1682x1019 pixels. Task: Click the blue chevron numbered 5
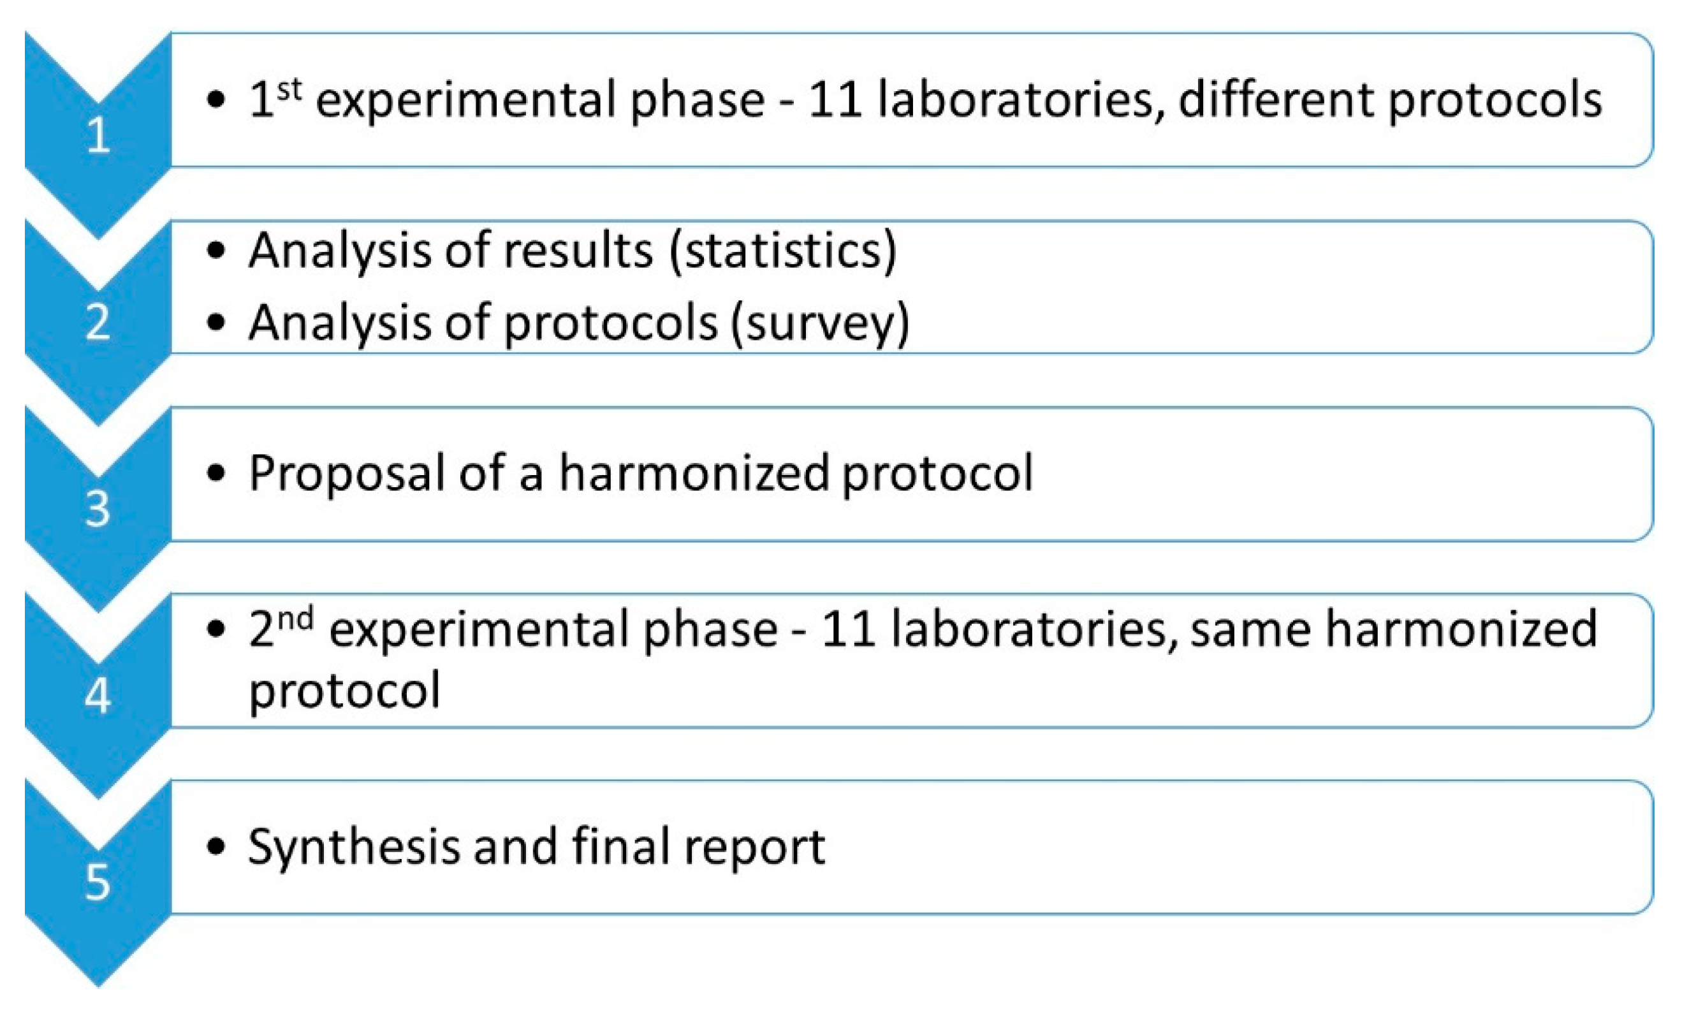click(x=98, y=883)
